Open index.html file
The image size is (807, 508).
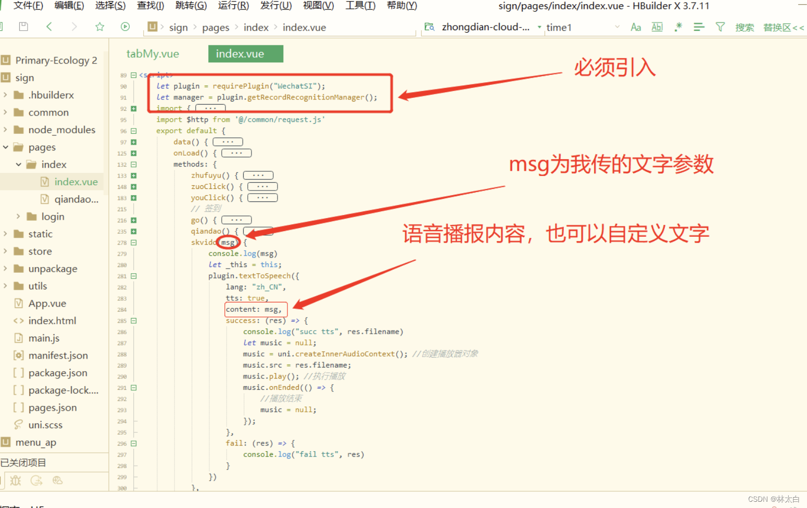[52, 321]
